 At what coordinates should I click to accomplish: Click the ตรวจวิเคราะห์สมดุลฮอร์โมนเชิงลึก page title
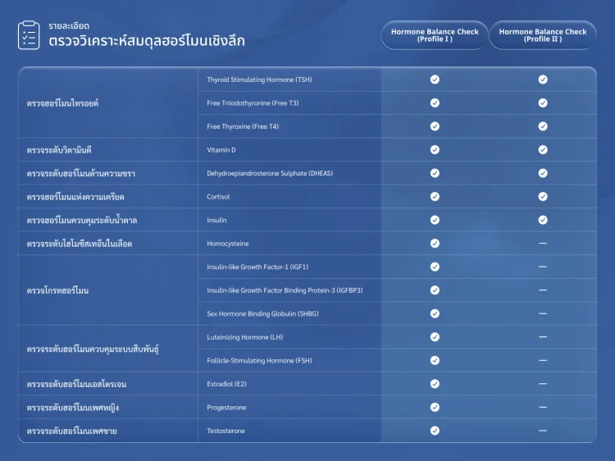click(146, 41)
